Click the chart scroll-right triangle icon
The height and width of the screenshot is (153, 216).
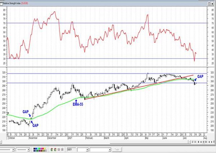coord(212,142)
